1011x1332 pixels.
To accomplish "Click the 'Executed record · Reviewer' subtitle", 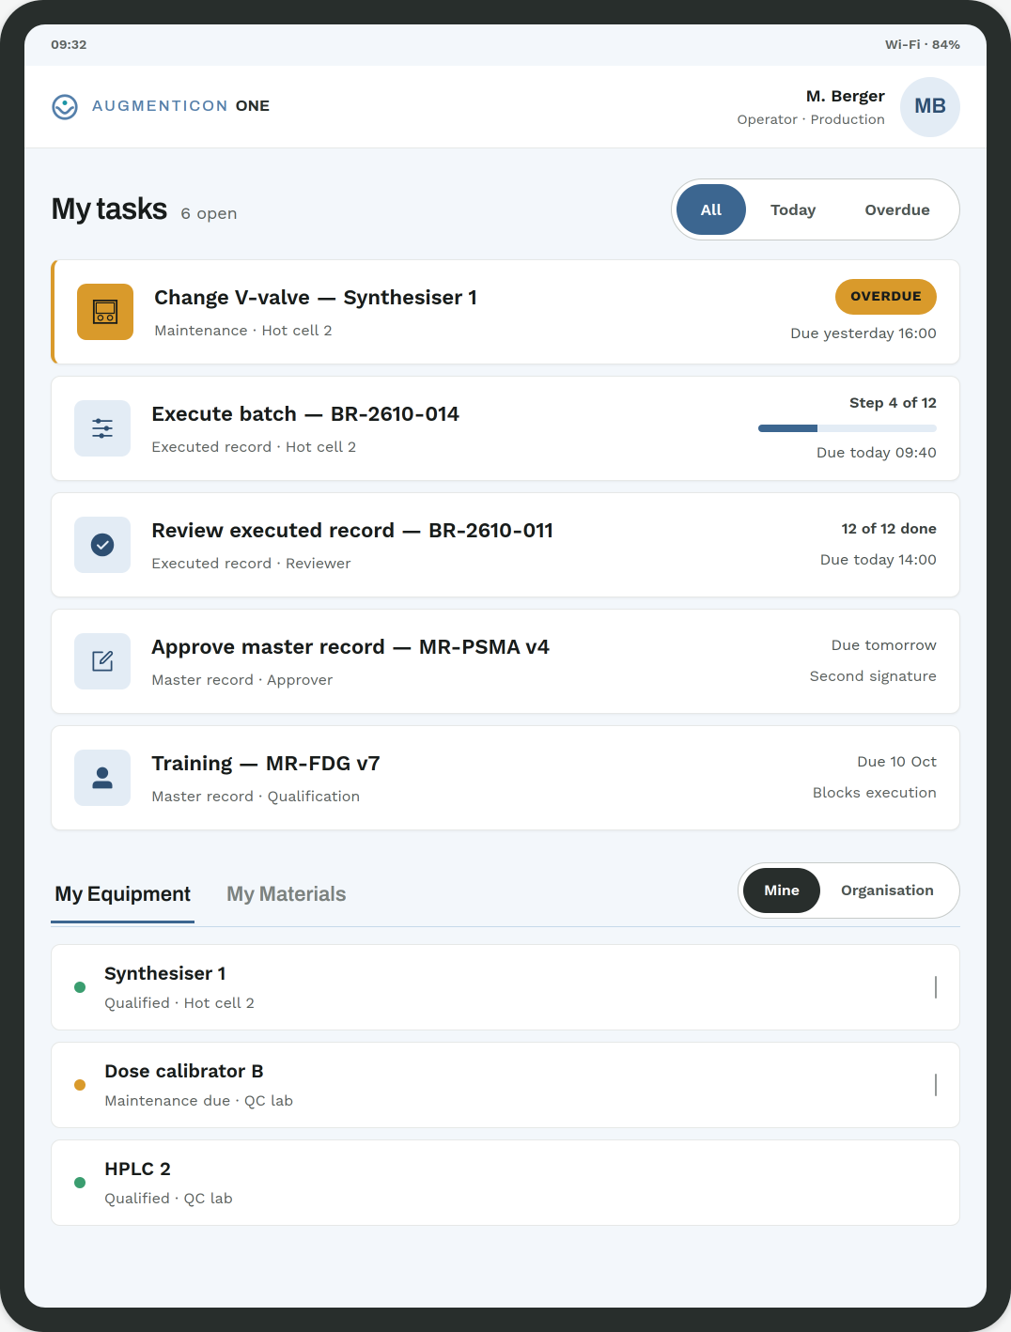I will (x=251, y=564).
